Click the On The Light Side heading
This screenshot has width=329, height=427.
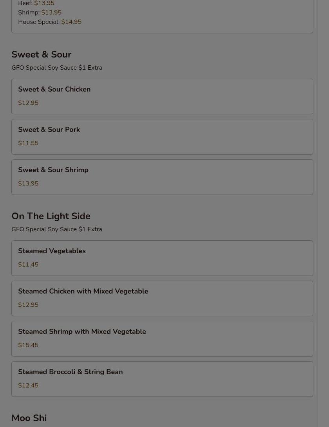51,216
